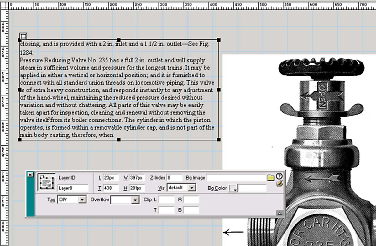The width and height of the screenshot is (376, 246).
Task: Click the left-pointing arrow beside valve image
Action: [x=233, y=232]
